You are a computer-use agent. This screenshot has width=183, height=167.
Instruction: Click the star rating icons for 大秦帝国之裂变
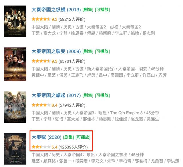coord(41,61)
